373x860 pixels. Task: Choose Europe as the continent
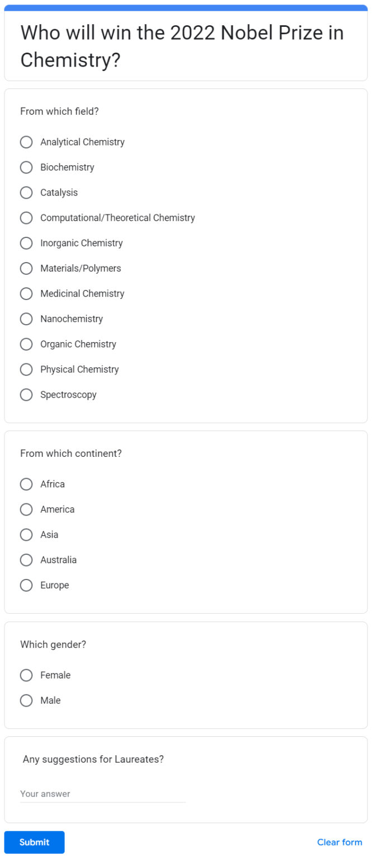coord(26,585)
